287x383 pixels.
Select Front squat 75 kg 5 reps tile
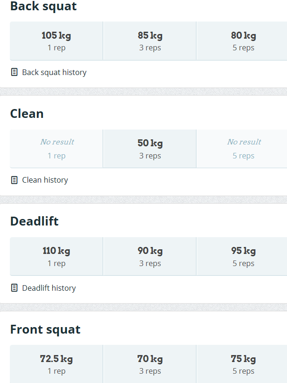tap(242, 364)
